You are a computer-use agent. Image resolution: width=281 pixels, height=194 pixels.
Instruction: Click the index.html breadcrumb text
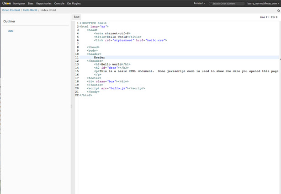(x=48, y=10)
